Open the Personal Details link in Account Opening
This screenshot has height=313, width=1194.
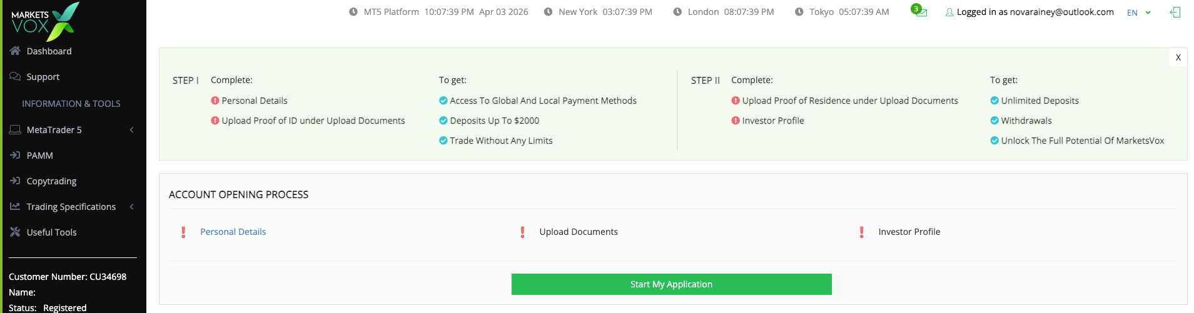tap(233, 232)
